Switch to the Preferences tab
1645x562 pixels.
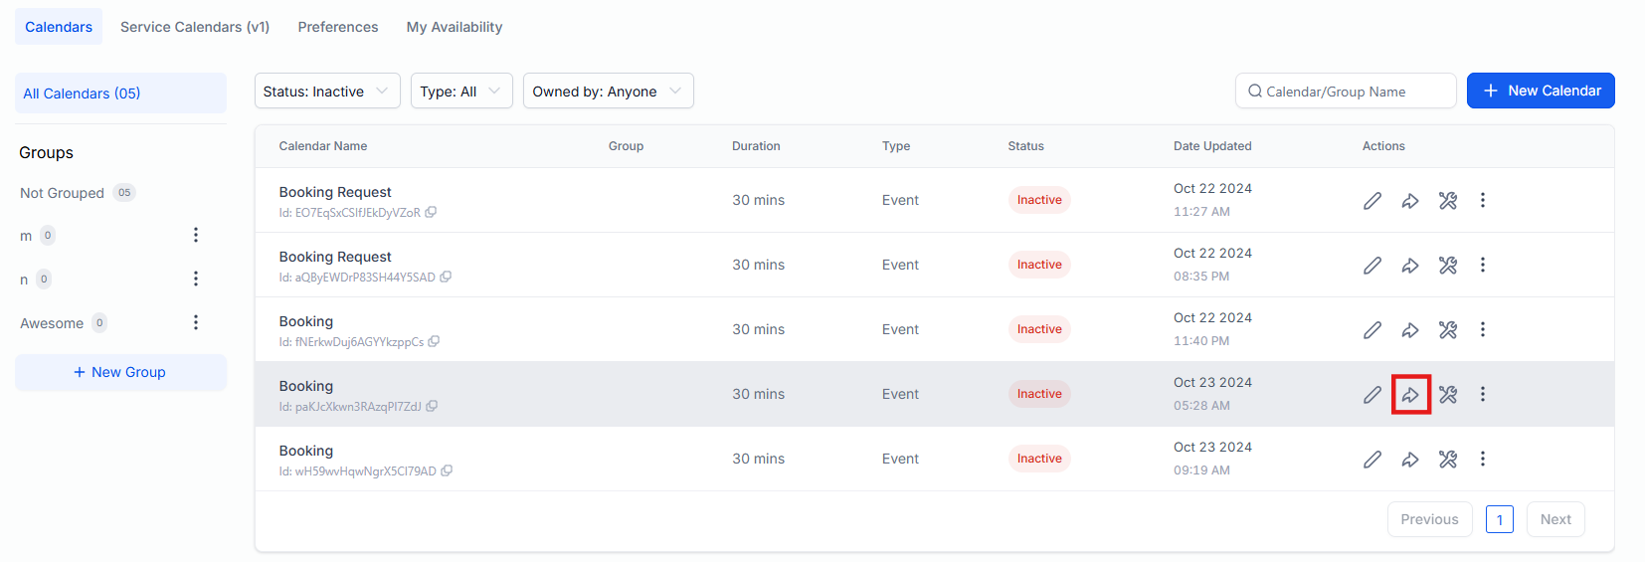pyautogui.click(x=337, y=27)
